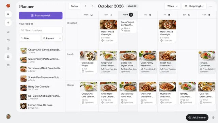Click Ask Simmer assistant button

[x=197, y=118]
